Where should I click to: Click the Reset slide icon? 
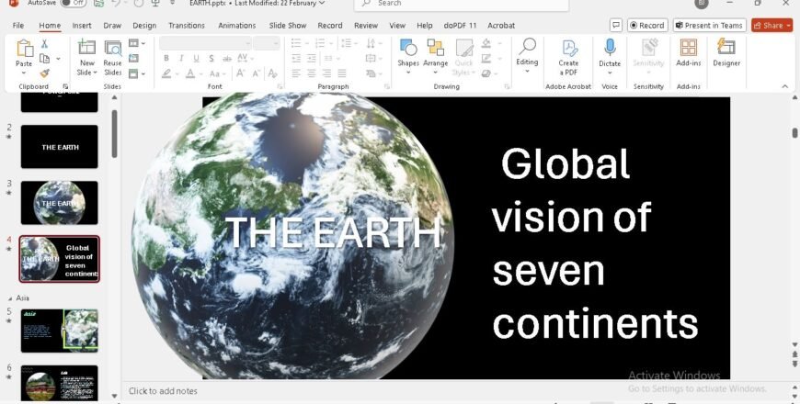(x=133, y=59)
